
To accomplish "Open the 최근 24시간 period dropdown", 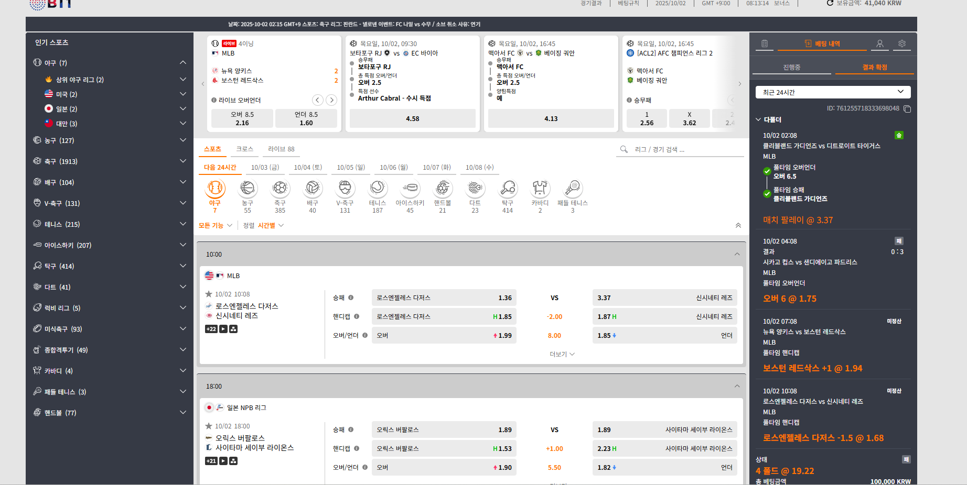I will point(833,92).
